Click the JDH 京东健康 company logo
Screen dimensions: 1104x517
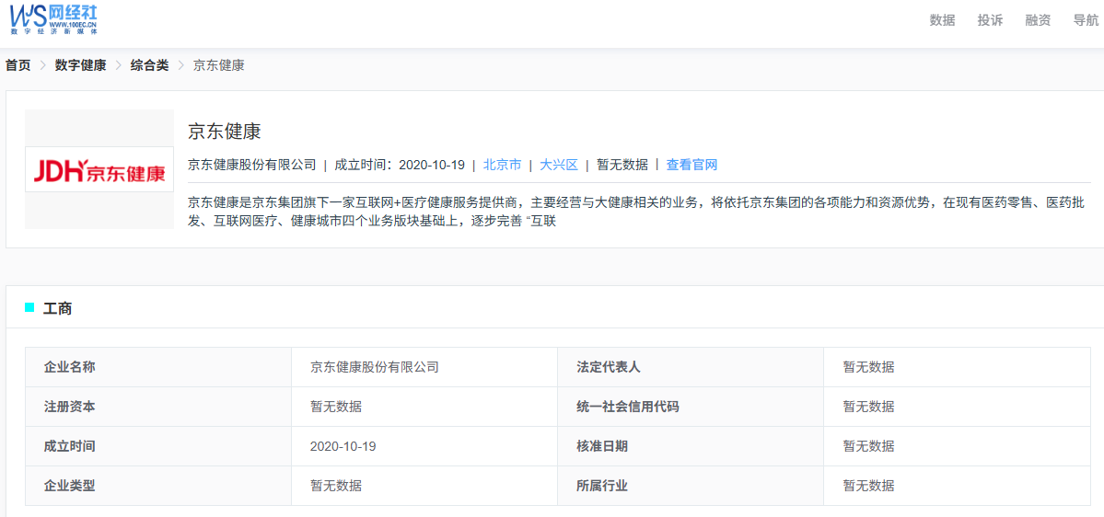[99, 169]
